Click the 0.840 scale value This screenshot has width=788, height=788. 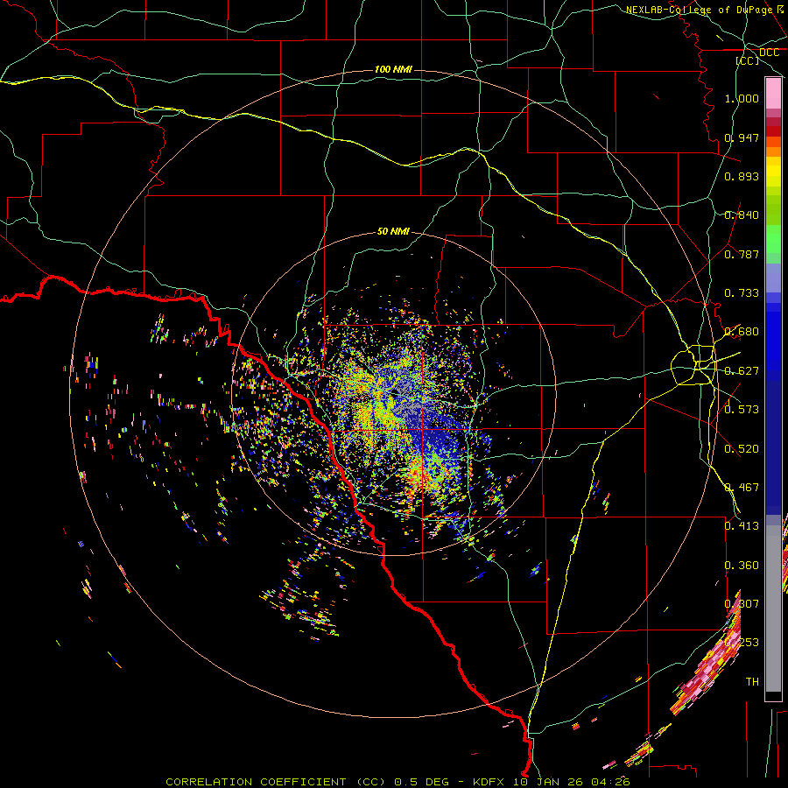coord(742,215)
